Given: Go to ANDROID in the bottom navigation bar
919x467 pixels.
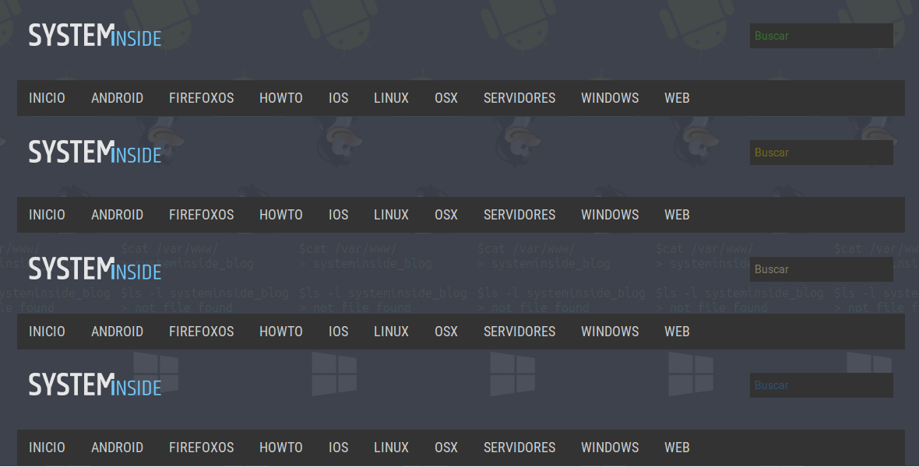Looking at the screenshot, I should pyautogui.click(x=117, y=448).
